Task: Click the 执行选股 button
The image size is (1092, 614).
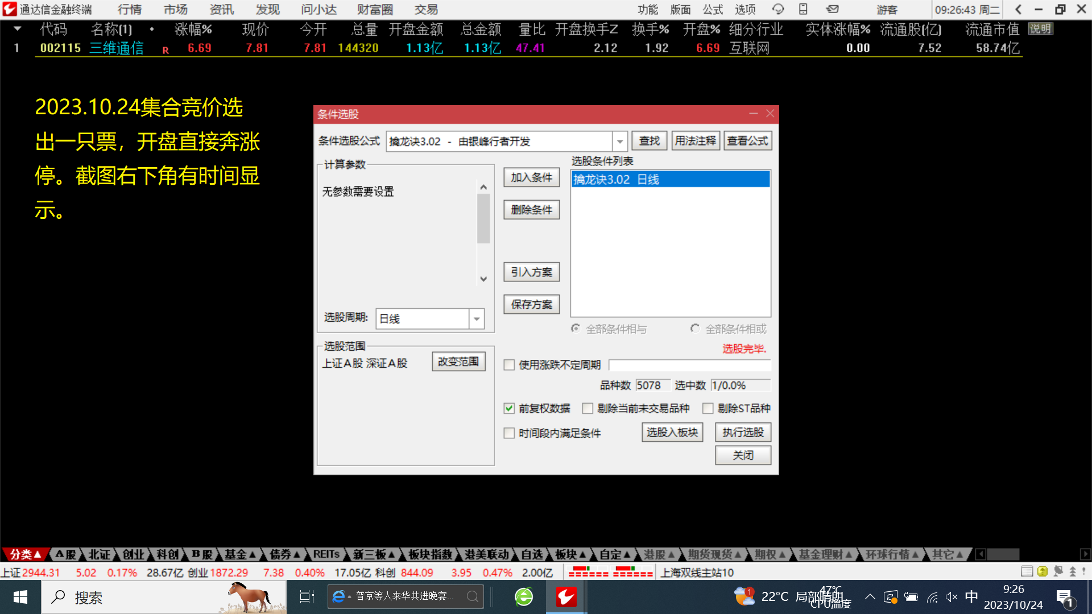Action: pyautogui.click(x=743, y=433)
